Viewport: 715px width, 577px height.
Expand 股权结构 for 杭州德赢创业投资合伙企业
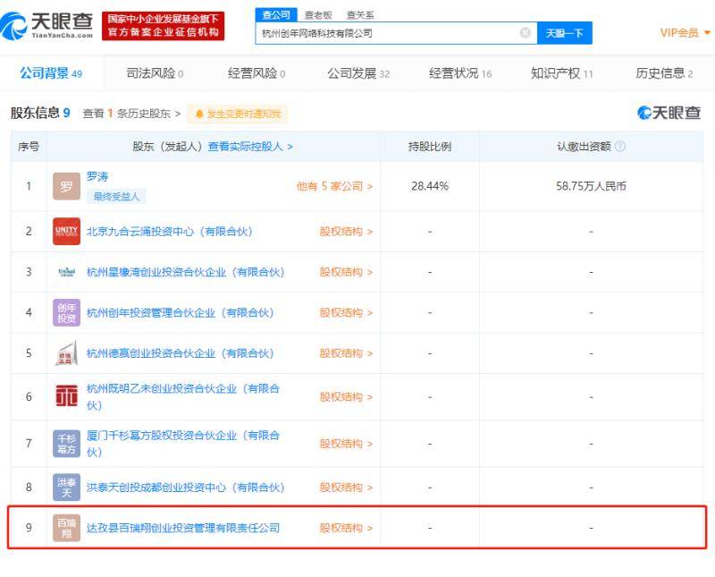(346, 353)
